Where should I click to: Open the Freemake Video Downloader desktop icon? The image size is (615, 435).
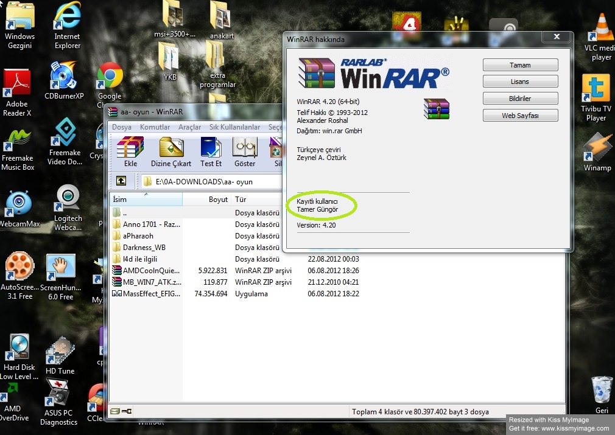pos(65,142)
